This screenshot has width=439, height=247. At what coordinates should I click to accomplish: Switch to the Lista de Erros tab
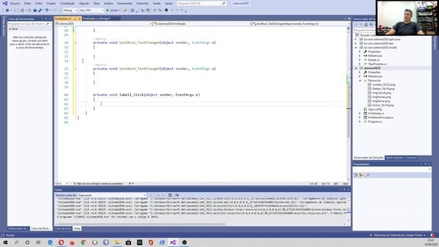click(x=63, y=228)
